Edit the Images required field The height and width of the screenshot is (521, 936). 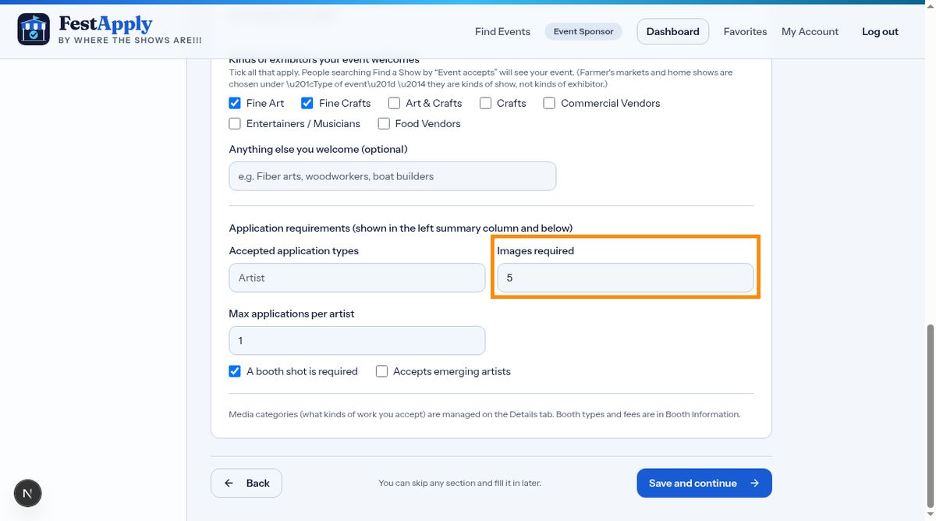(x=626, y=278)
